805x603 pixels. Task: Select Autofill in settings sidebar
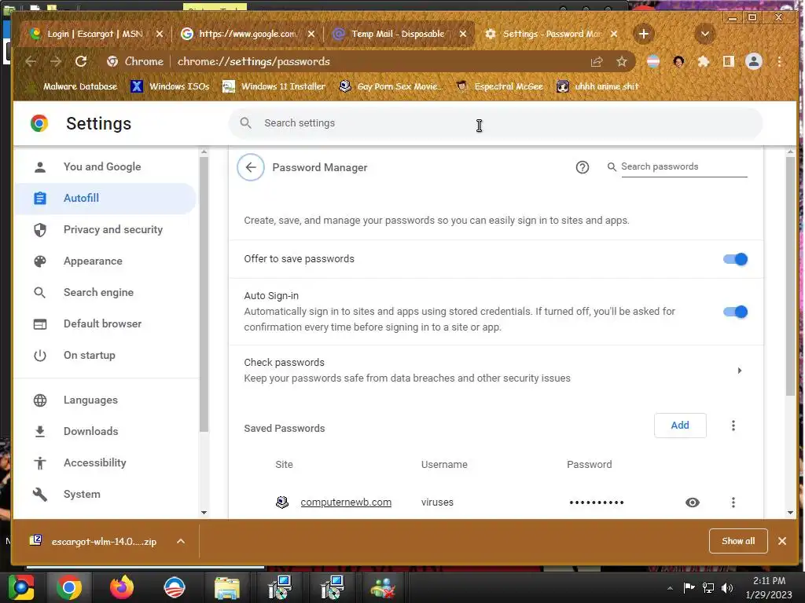pos(105,198)
